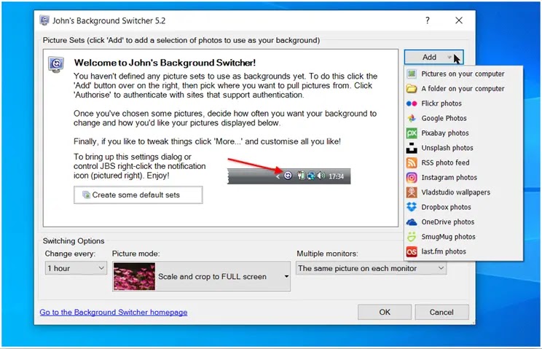This screenshot has height=349, width=542.
Task: Choose 'Google Photos' menu entry
Action: click(x=463, y=118)
